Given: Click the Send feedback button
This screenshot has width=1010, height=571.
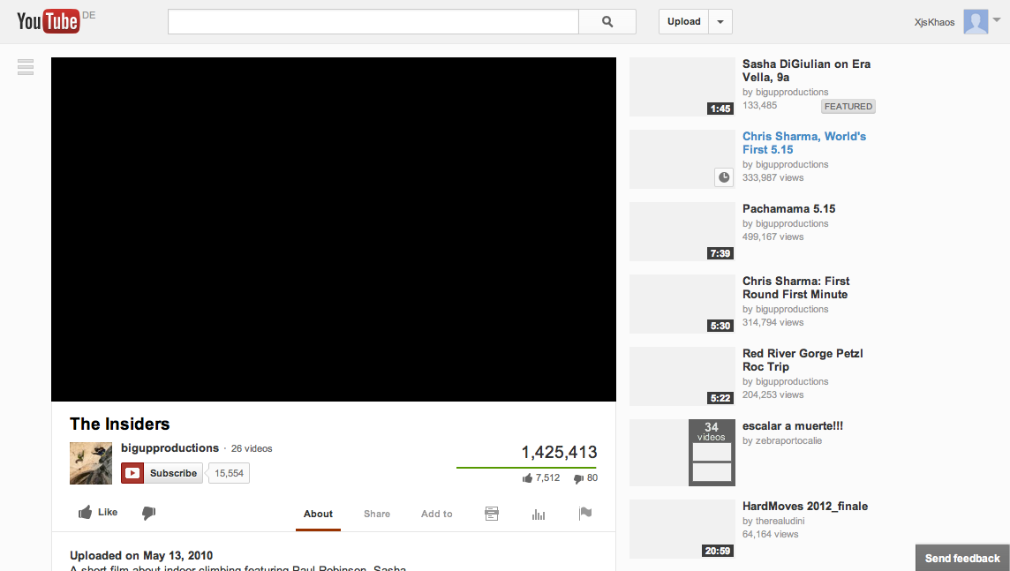Looking at the screenshot, I should pyautogui.click(x=962, y=558).
